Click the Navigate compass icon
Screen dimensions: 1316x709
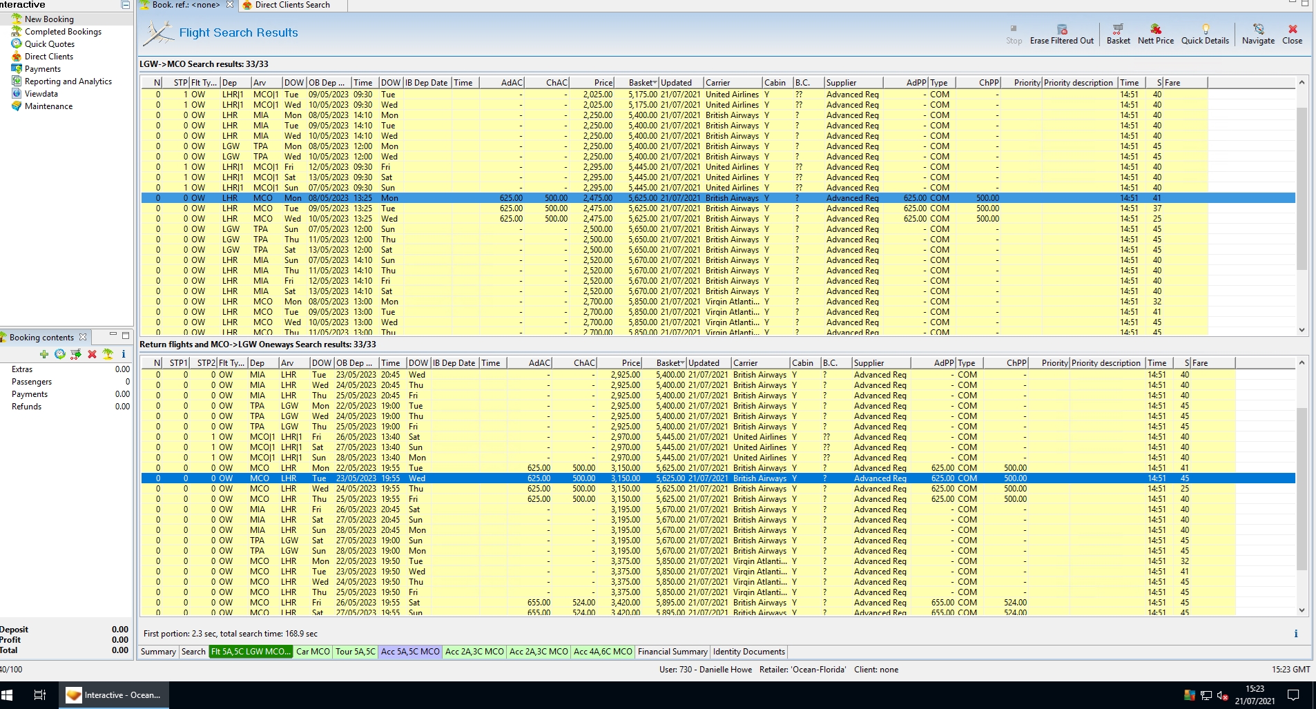pos(1258,29)
